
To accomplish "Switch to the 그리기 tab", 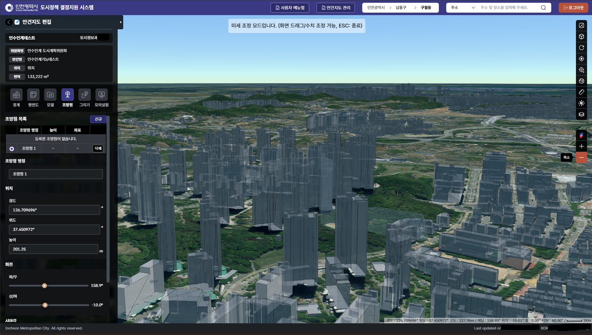I will (84, 98).
